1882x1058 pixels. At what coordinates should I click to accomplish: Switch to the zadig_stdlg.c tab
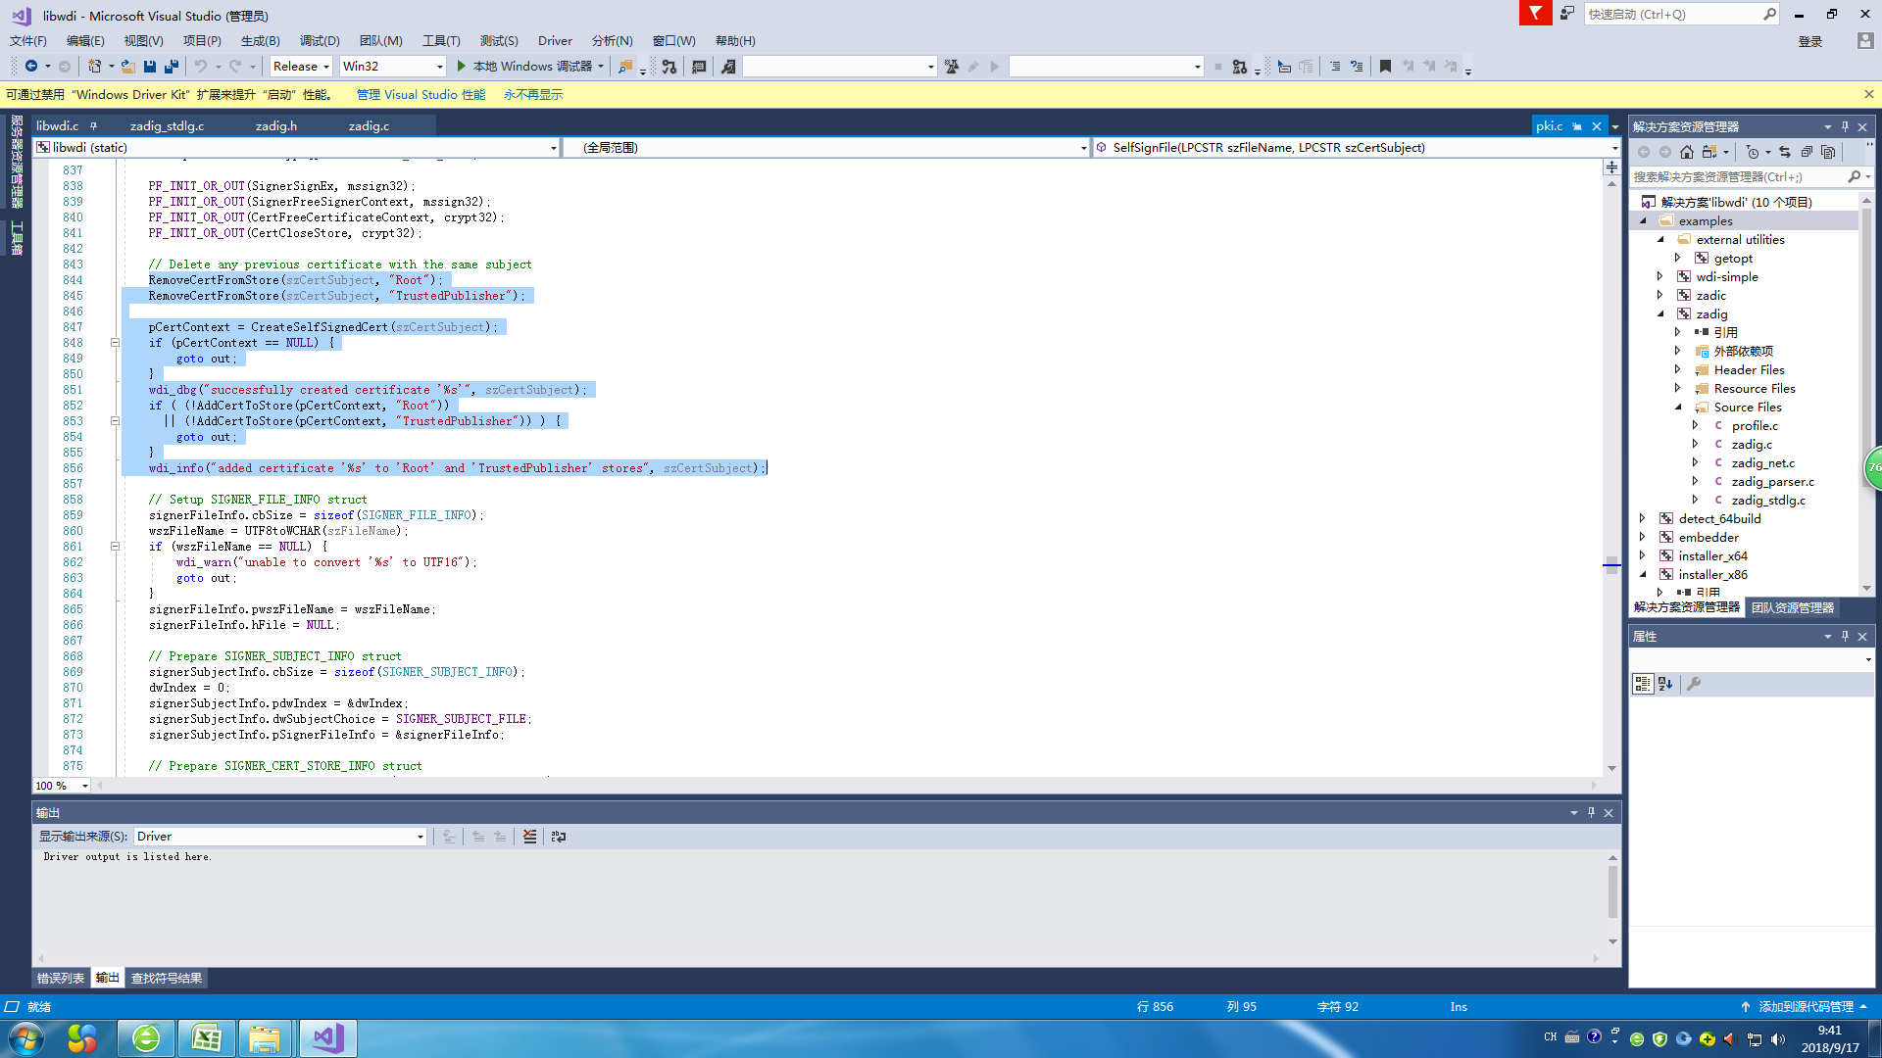168,125
